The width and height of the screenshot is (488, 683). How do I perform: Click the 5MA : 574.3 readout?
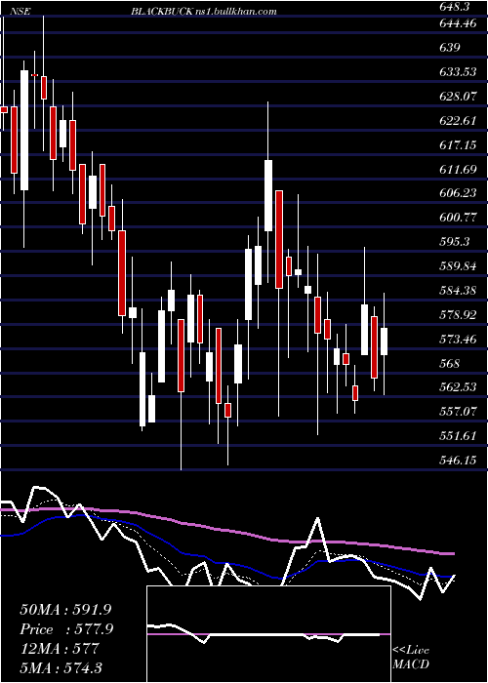[x=61, y=667]
